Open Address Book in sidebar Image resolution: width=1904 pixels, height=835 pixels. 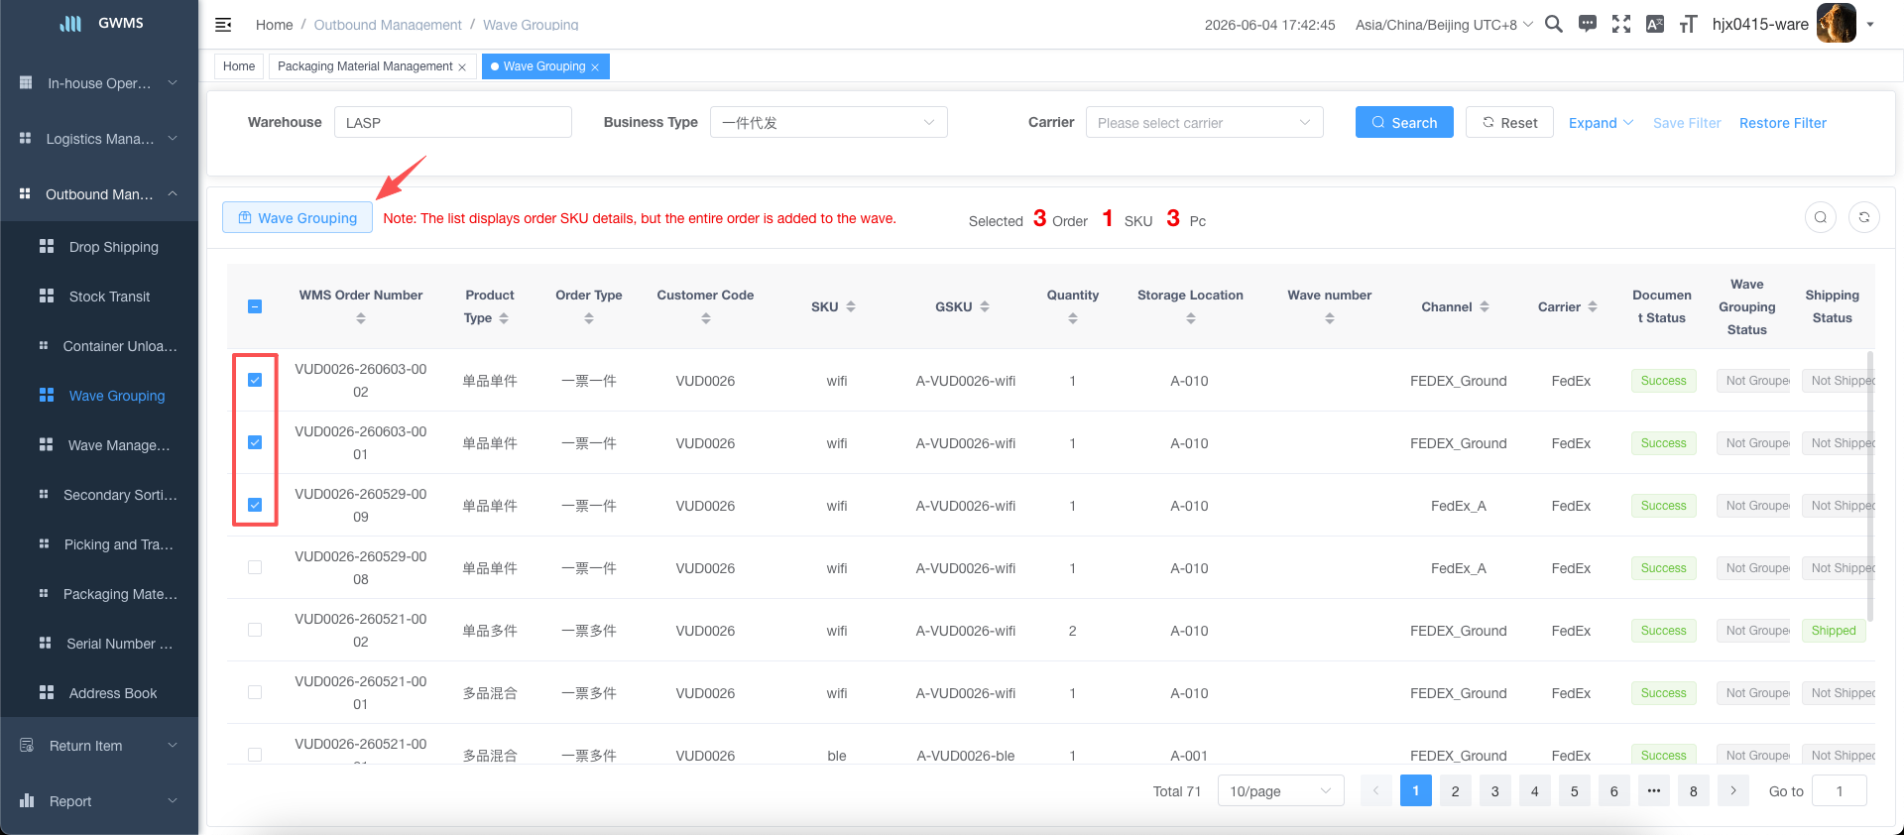pyautogui.click(x=99, y=693)
